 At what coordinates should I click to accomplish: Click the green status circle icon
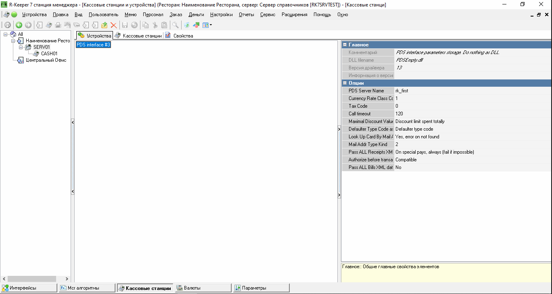click(x=14, y=15)
